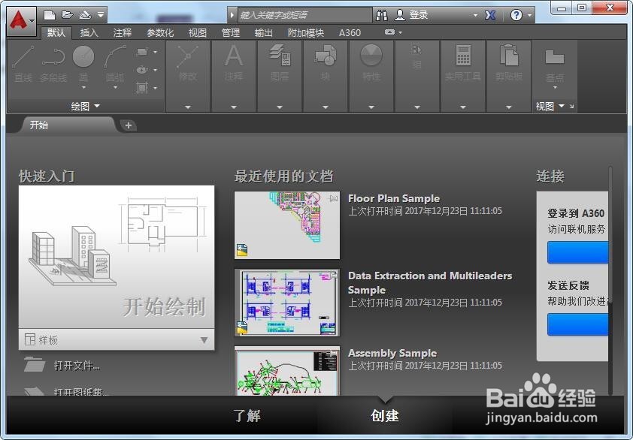
Task: Click the binoculars search icon
Action: click(381, 15)
